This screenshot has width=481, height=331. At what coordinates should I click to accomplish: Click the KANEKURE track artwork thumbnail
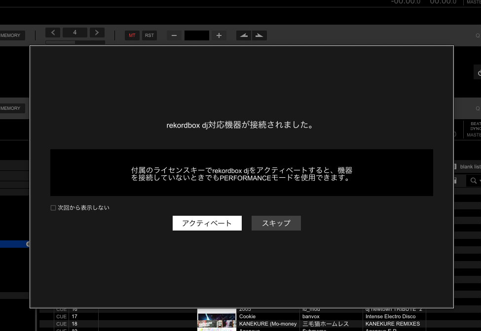(x=217, y=324)
